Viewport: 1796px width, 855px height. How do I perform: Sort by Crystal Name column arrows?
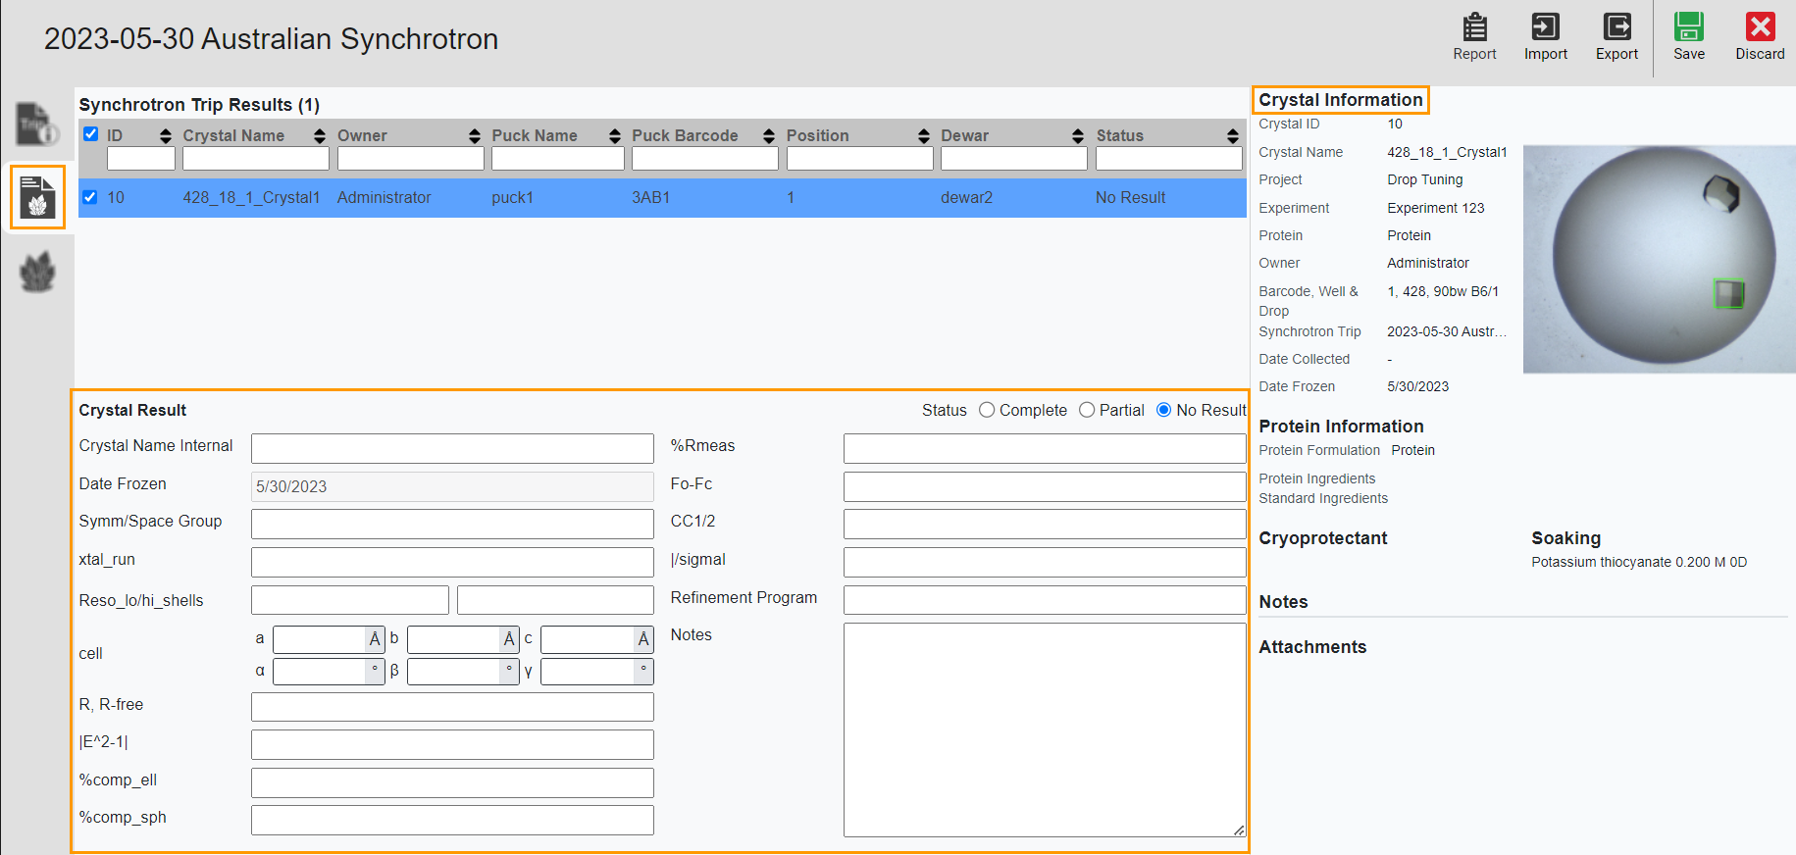(x=320, y=136)
